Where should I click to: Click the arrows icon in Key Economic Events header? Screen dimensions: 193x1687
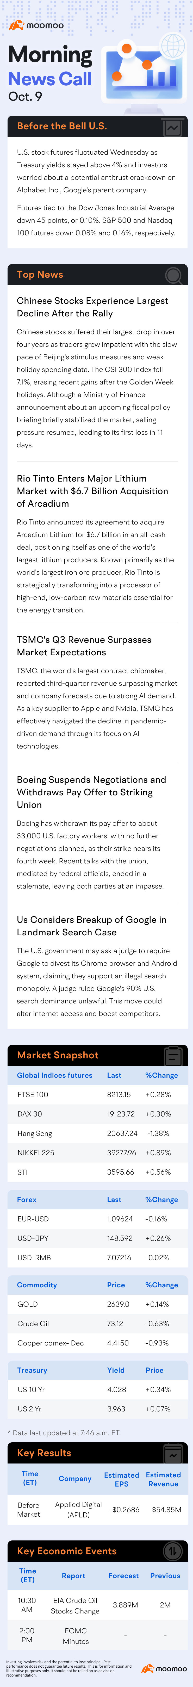point(173,1551)
